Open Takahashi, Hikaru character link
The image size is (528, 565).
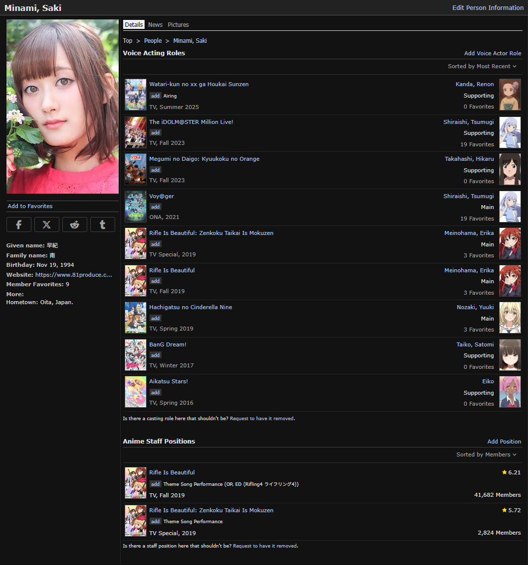(469, 159)
